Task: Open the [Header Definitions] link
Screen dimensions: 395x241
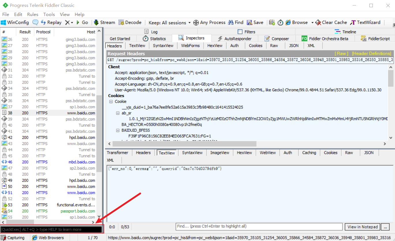Action: 372,54
